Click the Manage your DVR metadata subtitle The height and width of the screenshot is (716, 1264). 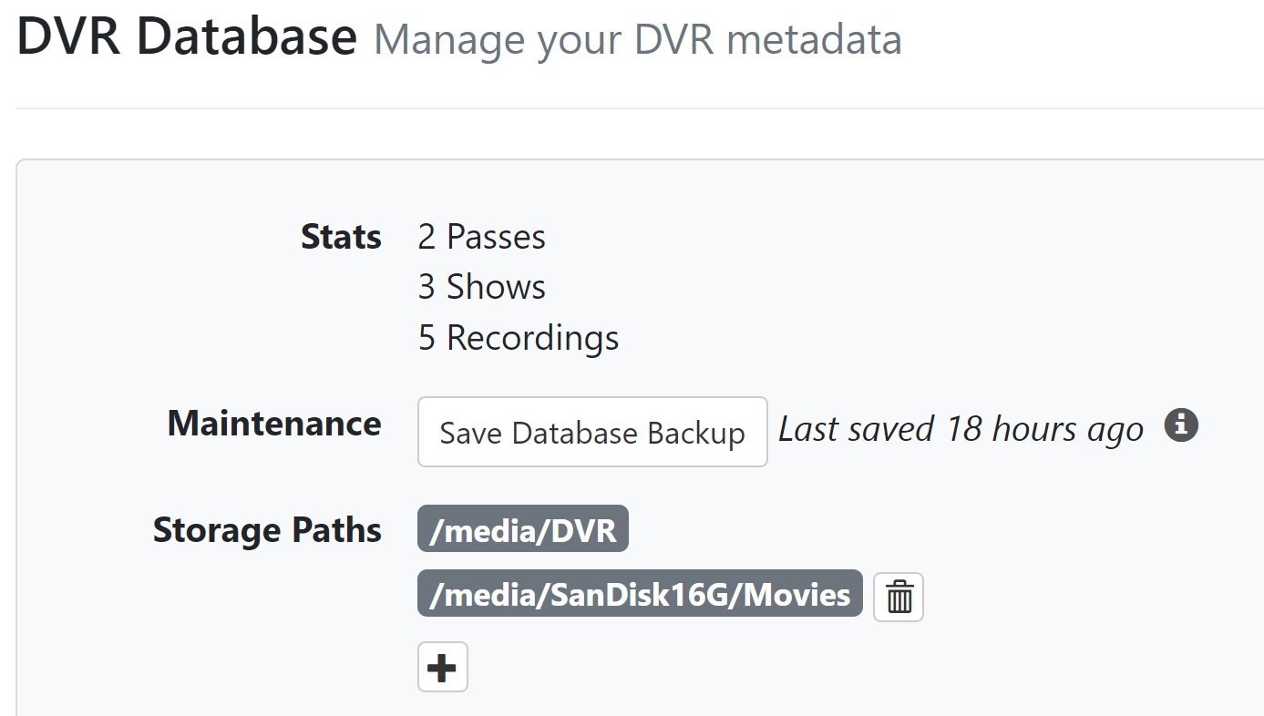click(638, 39)
